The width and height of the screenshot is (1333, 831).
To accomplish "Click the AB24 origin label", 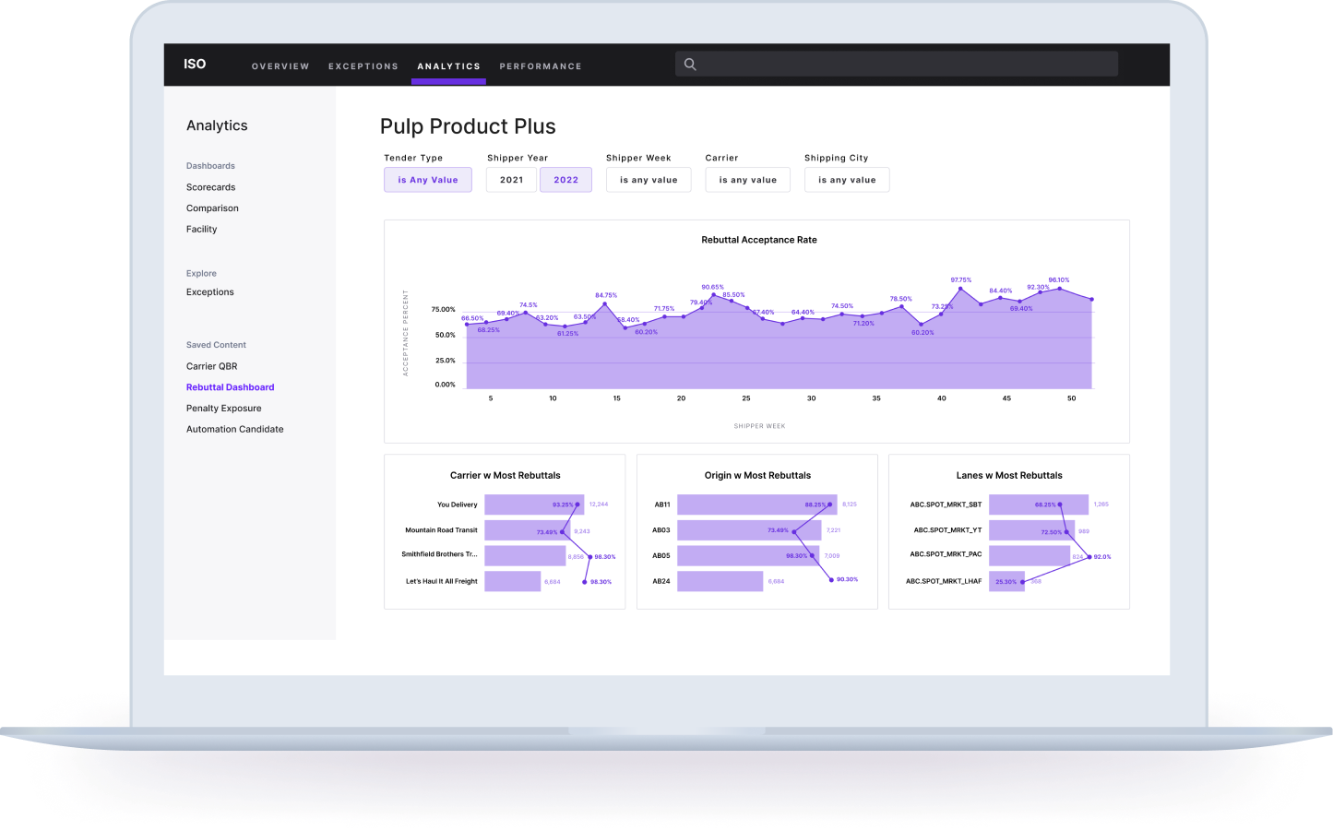I will pyautogui.click(x=661, y=582).
